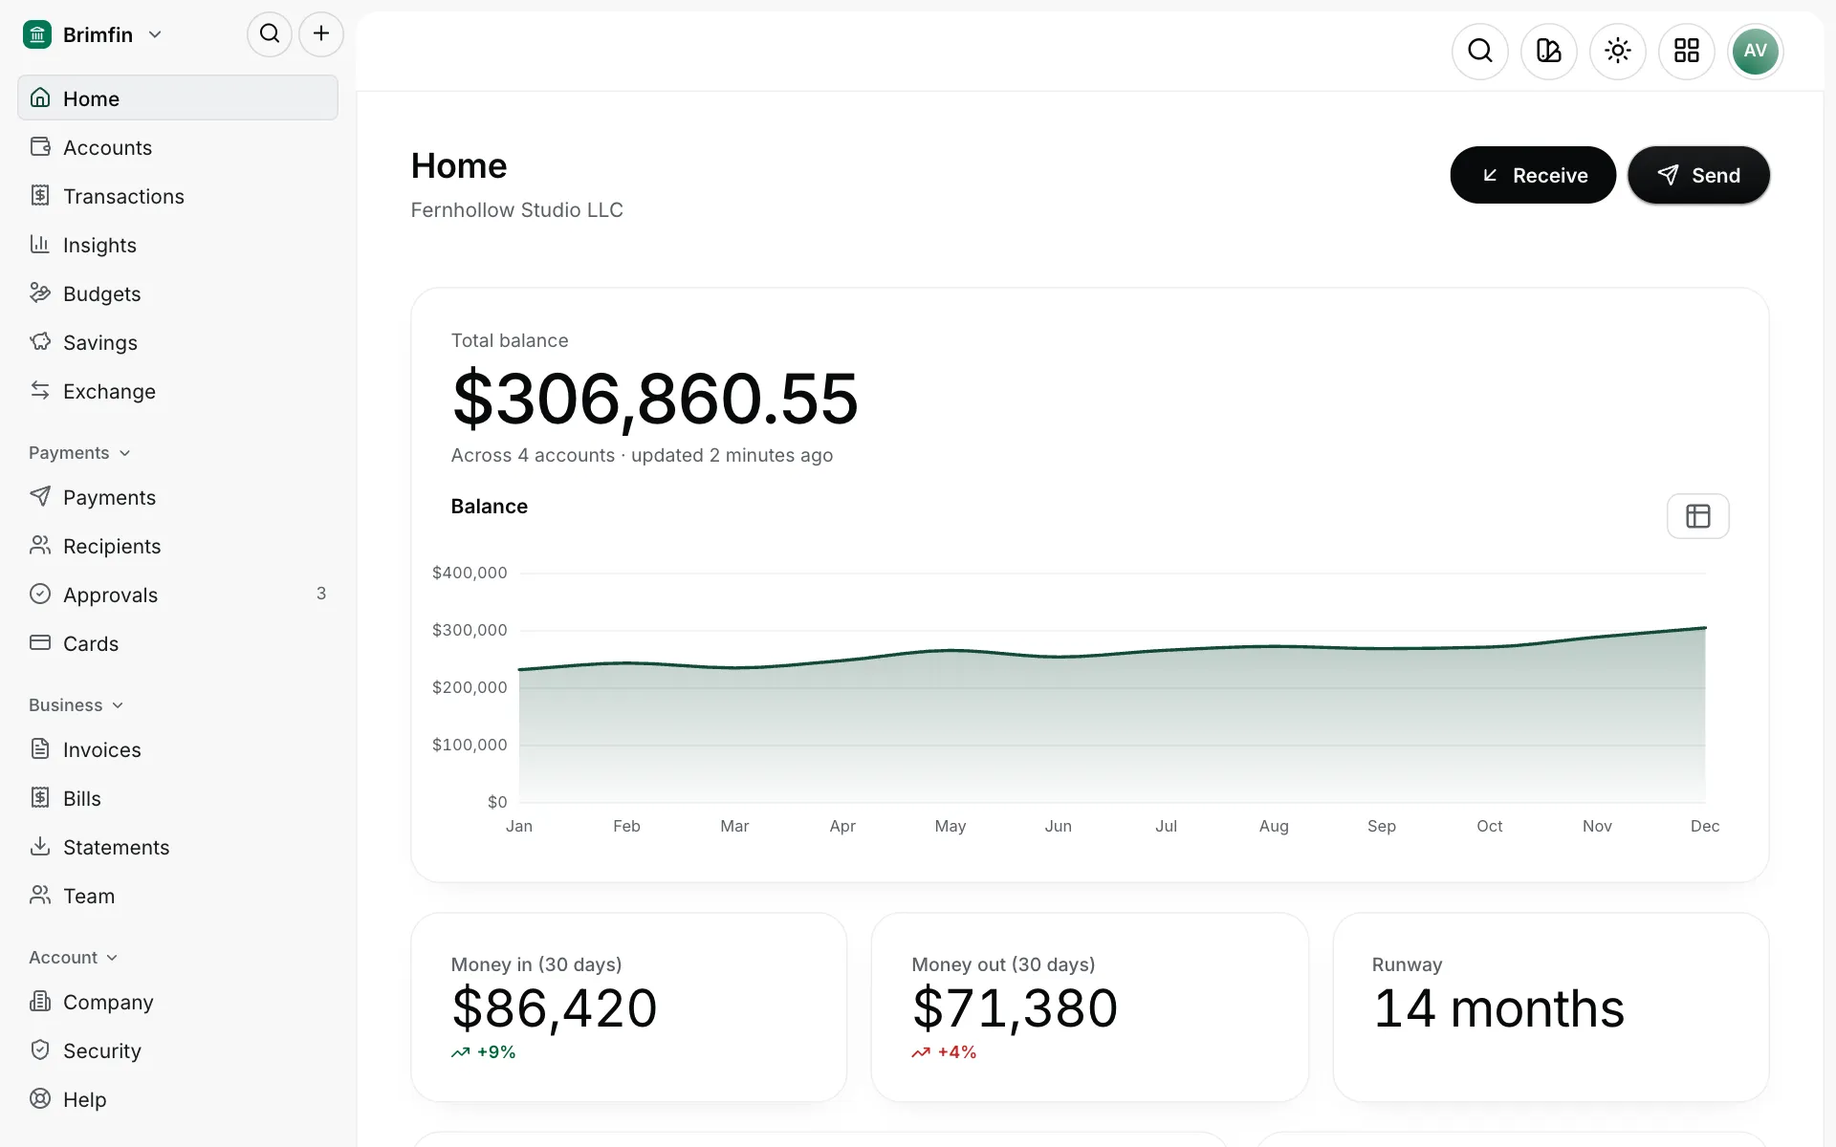Click the Money in $86,420 card
Viewport: 1836px width, 1147px height.
629,1007
